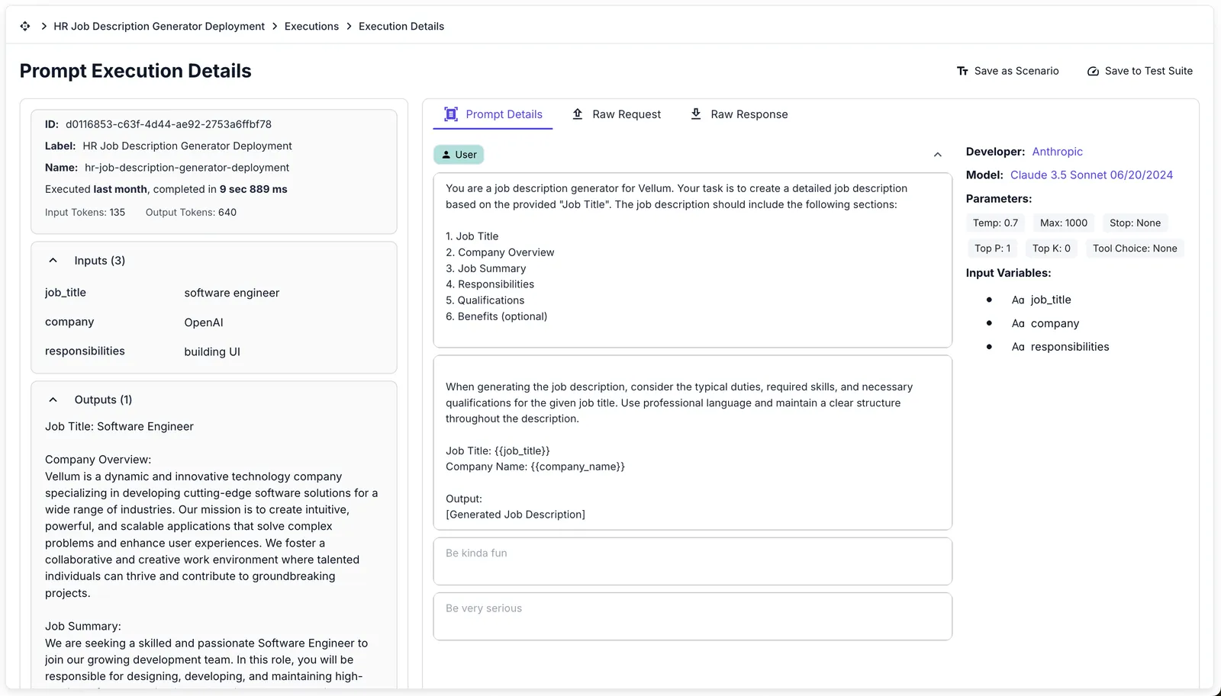This screenshot has height=696, width=1221.
Task: Click Save as Scenario text icon
Action: pos(962,71)
